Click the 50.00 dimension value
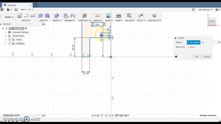 click(x=73, y=48)
